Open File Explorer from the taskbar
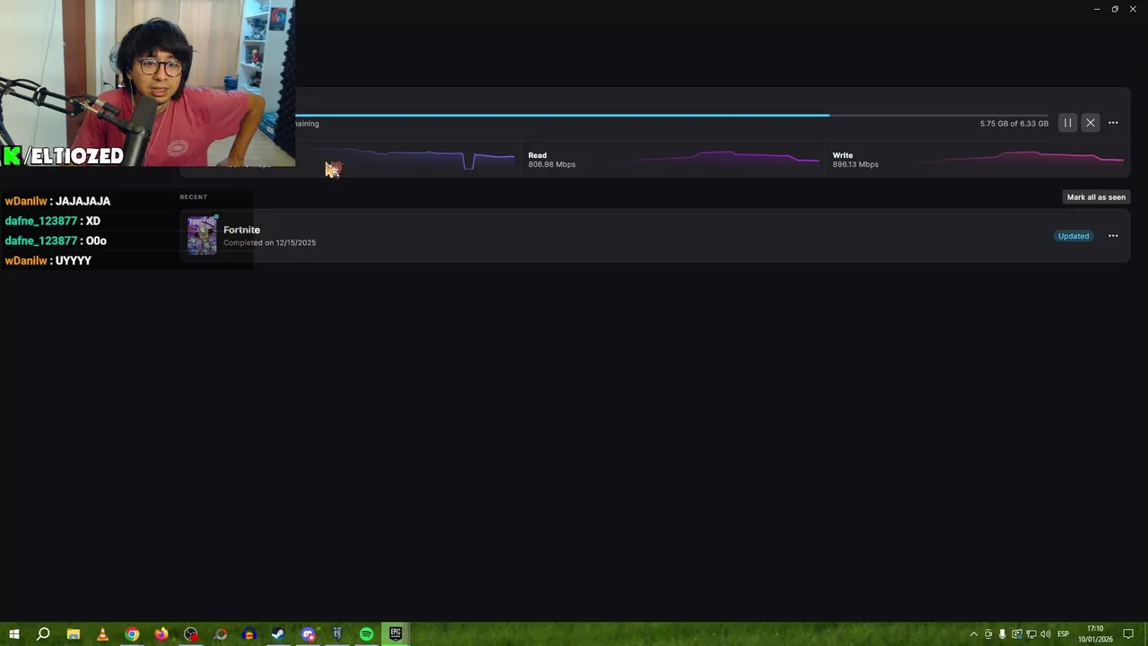The width and height of the screenshot is (1148, 646). [x=74, y=634]
